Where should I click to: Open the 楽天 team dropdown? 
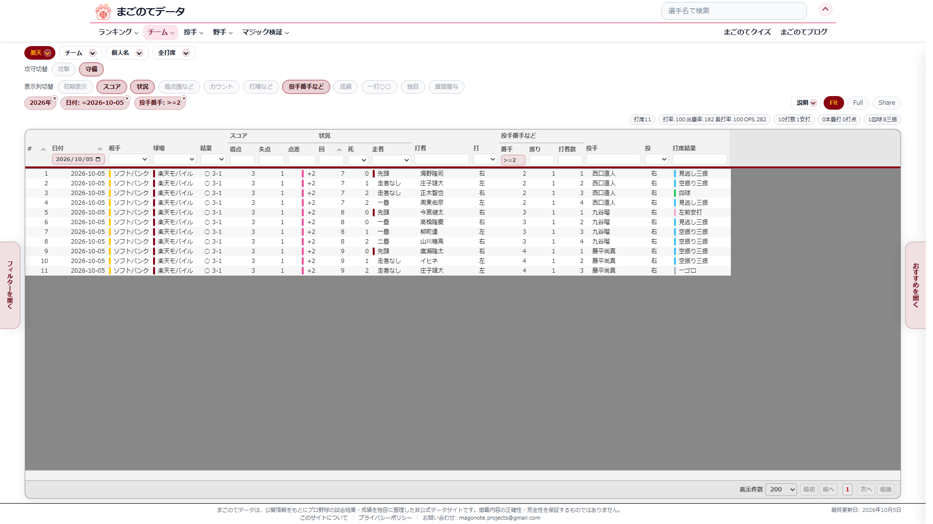click(x=40, y=53)
